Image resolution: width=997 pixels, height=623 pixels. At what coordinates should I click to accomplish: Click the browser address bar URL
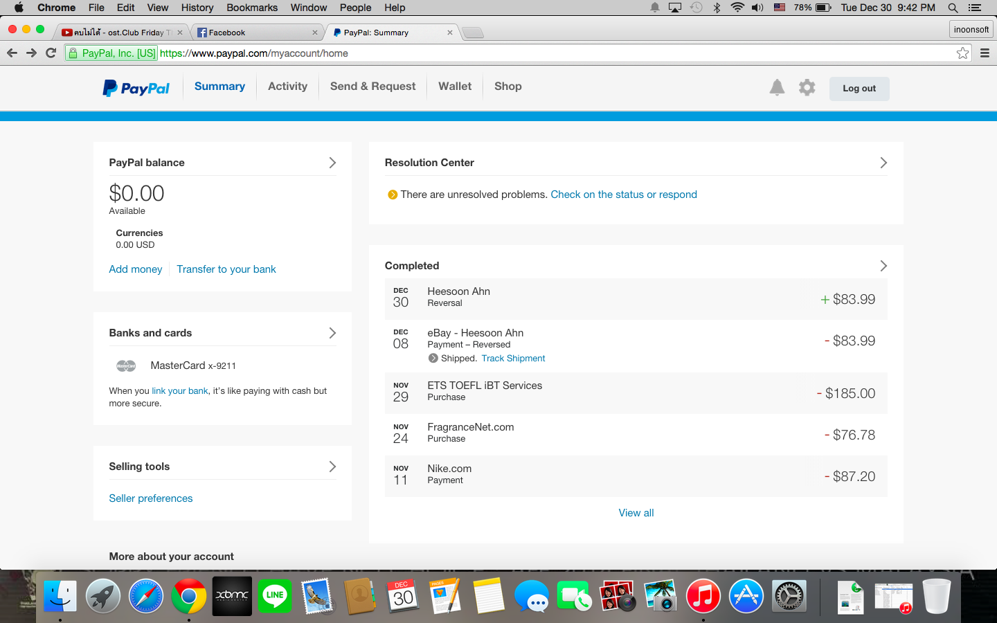(x=254, y=53)
